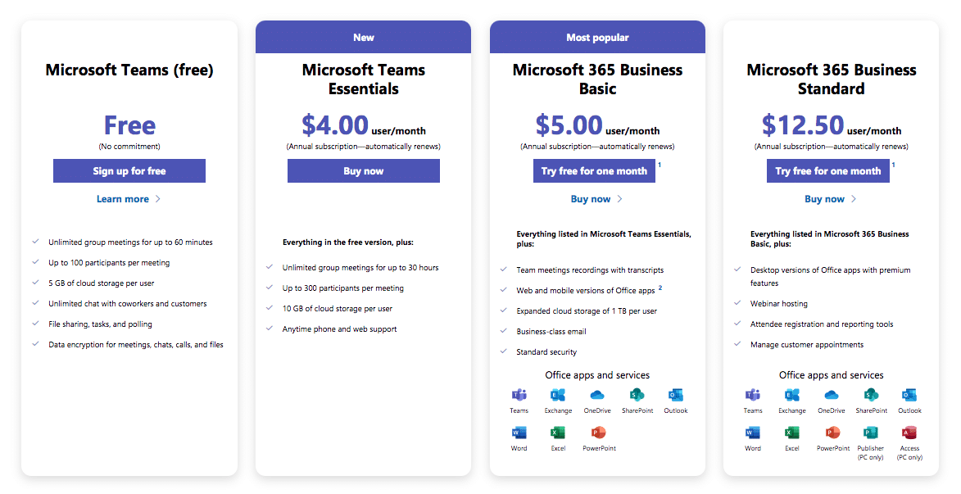Viewport: 961px width, 494px height.
Task: Click footnote 1 beside Business Basic trial button
Action: 660,165
